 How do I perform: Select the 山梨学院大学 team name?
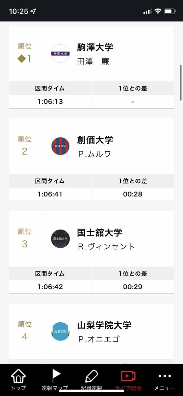coord(104,325)
